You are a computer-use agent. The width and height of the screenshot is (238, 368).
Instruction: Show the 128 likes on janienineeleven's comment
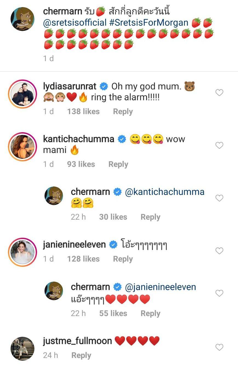click(x=84, y=259)
